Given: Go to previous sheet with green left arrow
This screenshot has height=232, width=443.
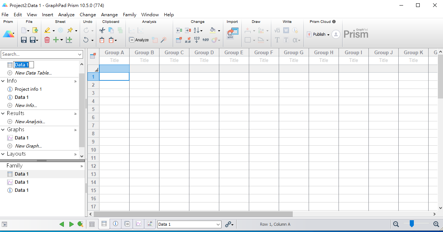Looking at the screenshot, I should pos(62,224).
